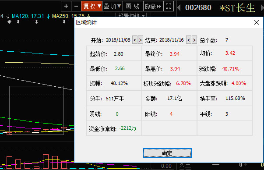This screenshot has height=170, width=264.
Task: Open the 复权 dropdown
Action: pos(92,6)
